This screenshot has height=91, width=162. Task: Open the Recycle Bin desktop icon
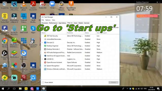5,5
